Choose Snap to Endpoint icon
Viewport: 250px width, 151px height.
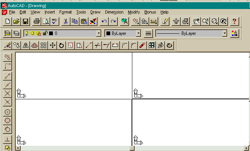tap(7, 76)
